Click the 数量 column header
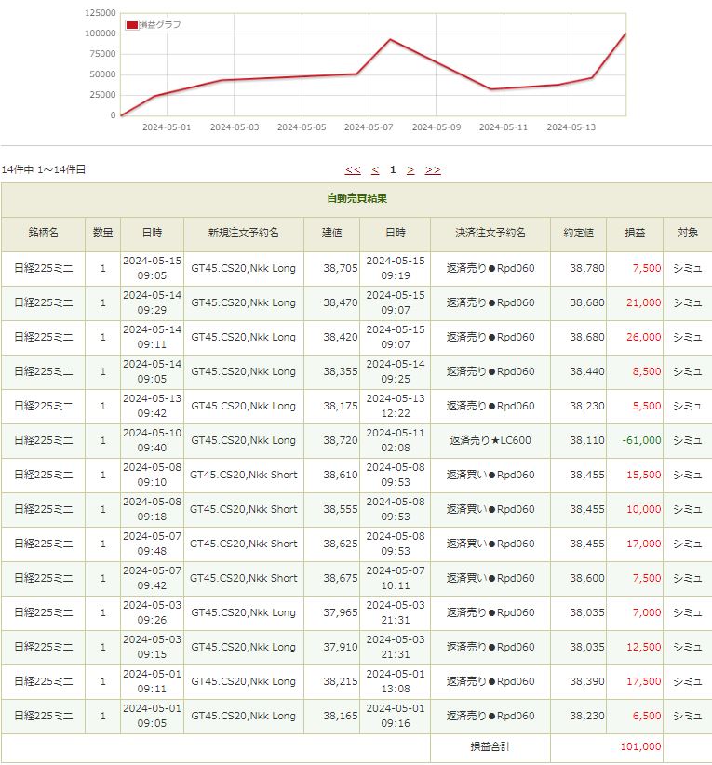This screenshot has height=765, width=712. pos(103,234)
